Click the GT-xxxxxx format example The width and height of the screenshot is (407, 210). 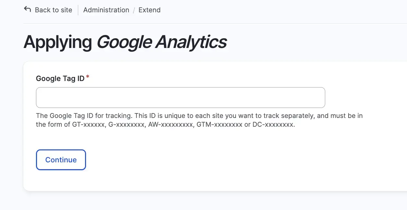tap(89, 124)
